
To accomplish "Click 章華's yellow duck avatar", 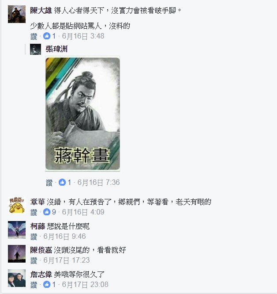I will pyautogui.click(x=17, y=206).
